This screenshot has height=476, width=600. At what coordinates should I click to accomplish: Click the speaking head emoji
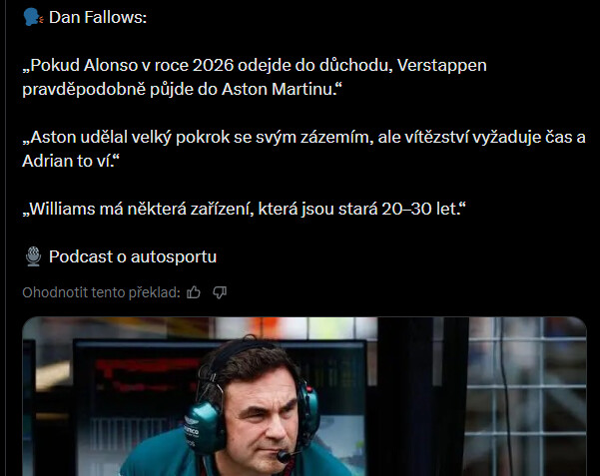pos(33,18)
